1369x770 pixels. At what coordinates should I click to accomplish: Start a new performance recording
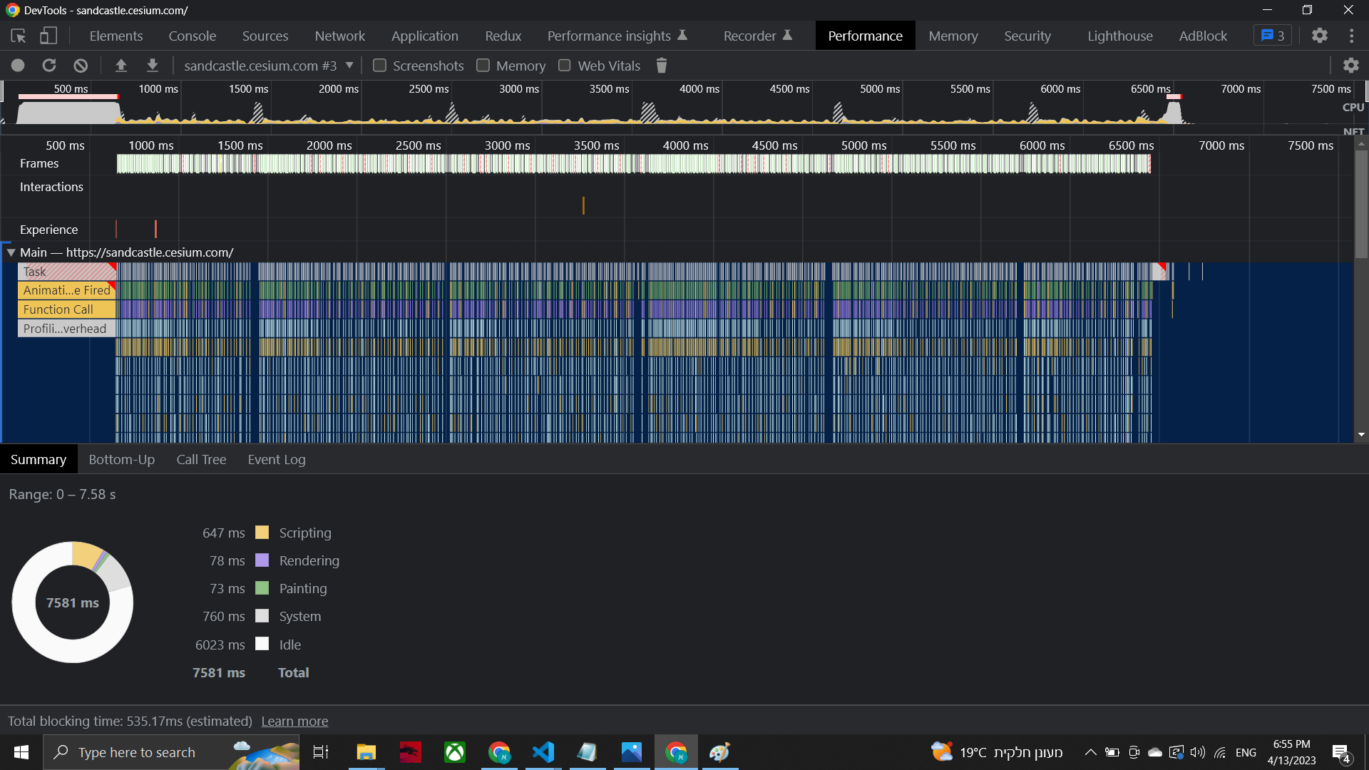tap(17, 65)
